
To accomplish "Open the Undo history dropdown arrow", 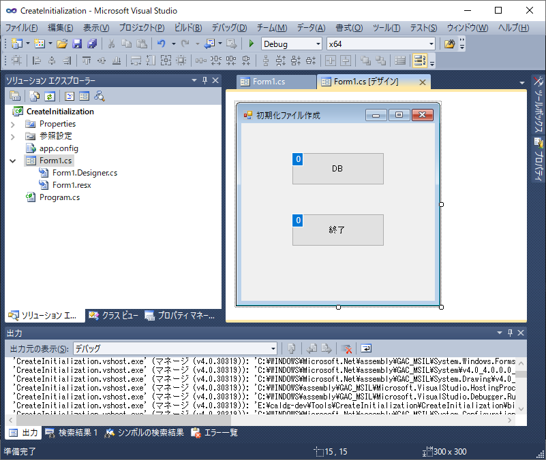I will tap(173, 44).
